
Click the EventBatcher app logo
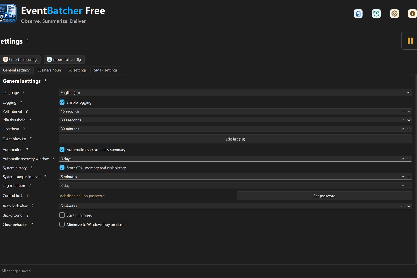point(8,14)
